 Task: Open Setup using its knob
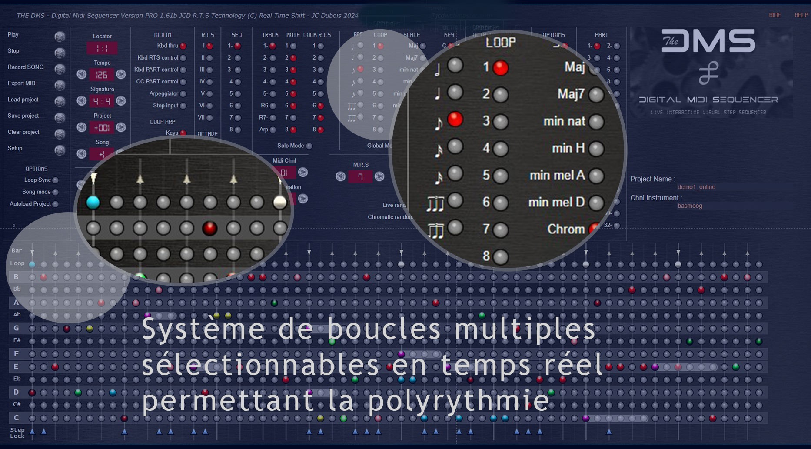(x=60, y=150)
